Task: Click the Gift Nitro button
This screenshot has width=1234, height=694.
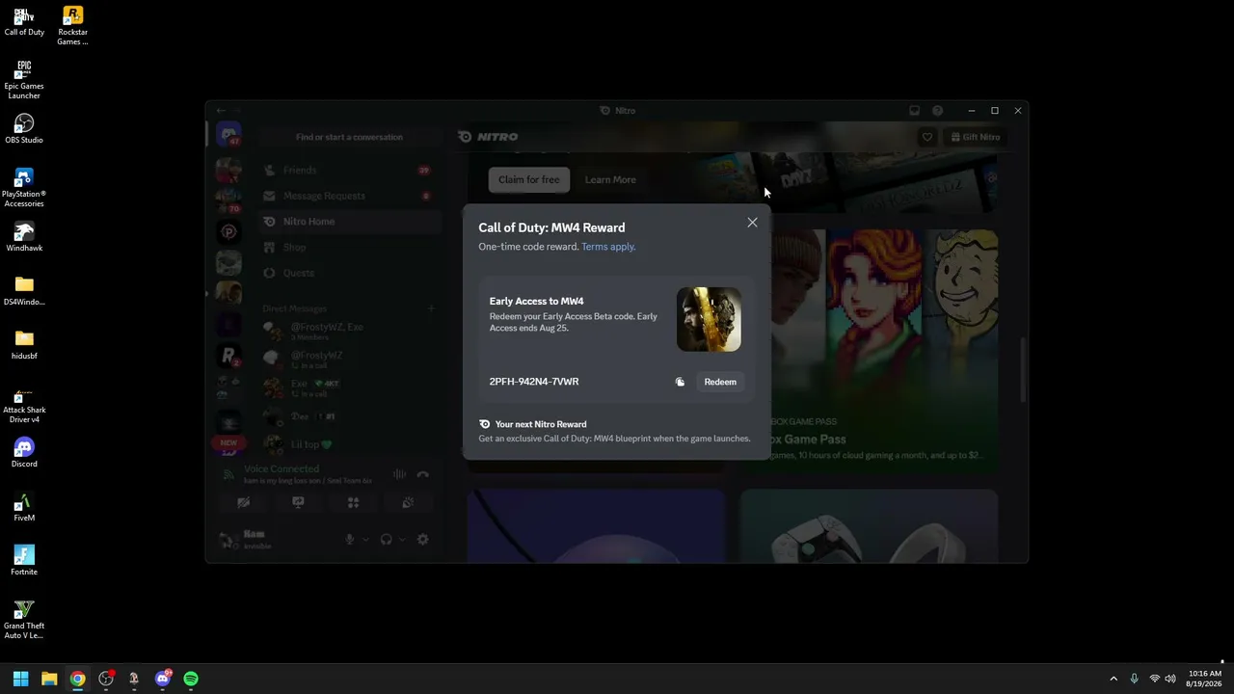Action: pyautogui.click(x=976, y=137)
